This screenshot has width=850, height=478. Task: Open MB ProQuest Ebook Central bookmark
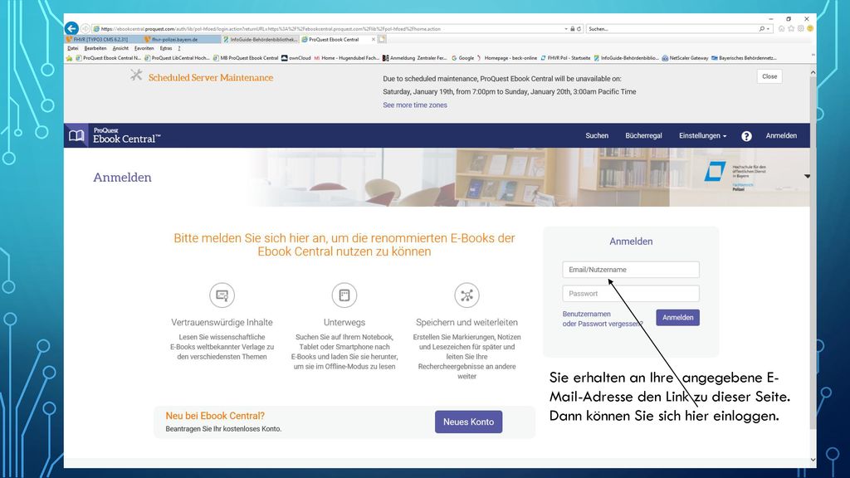click(246, 58)
